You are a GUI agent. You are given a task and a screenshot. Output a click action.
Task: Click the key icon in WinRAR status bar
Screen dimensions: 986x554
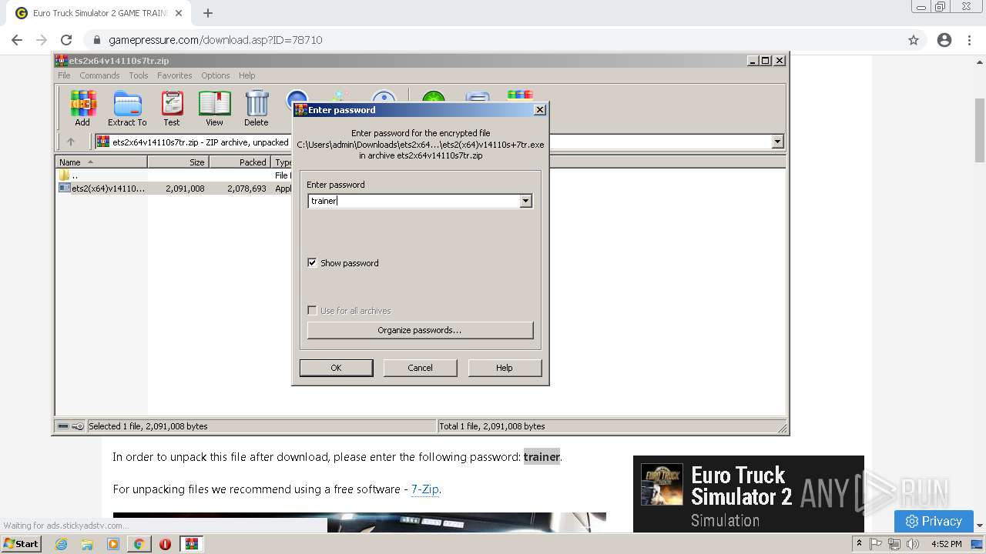78,426
